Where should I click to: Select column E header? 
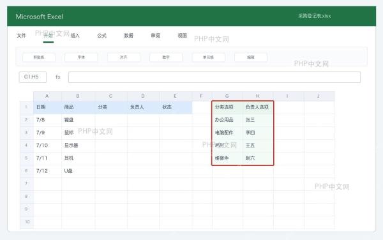point(176,96)
